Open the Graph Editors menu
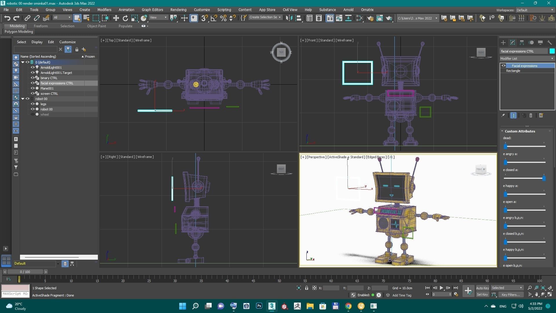556x313 pixels. pyautogui.click(x=152, y=10)
